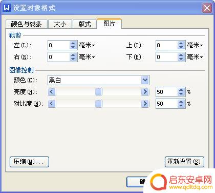Increase 亮度 percent with up arrow
215x193 pixels.
pos(181,90)
